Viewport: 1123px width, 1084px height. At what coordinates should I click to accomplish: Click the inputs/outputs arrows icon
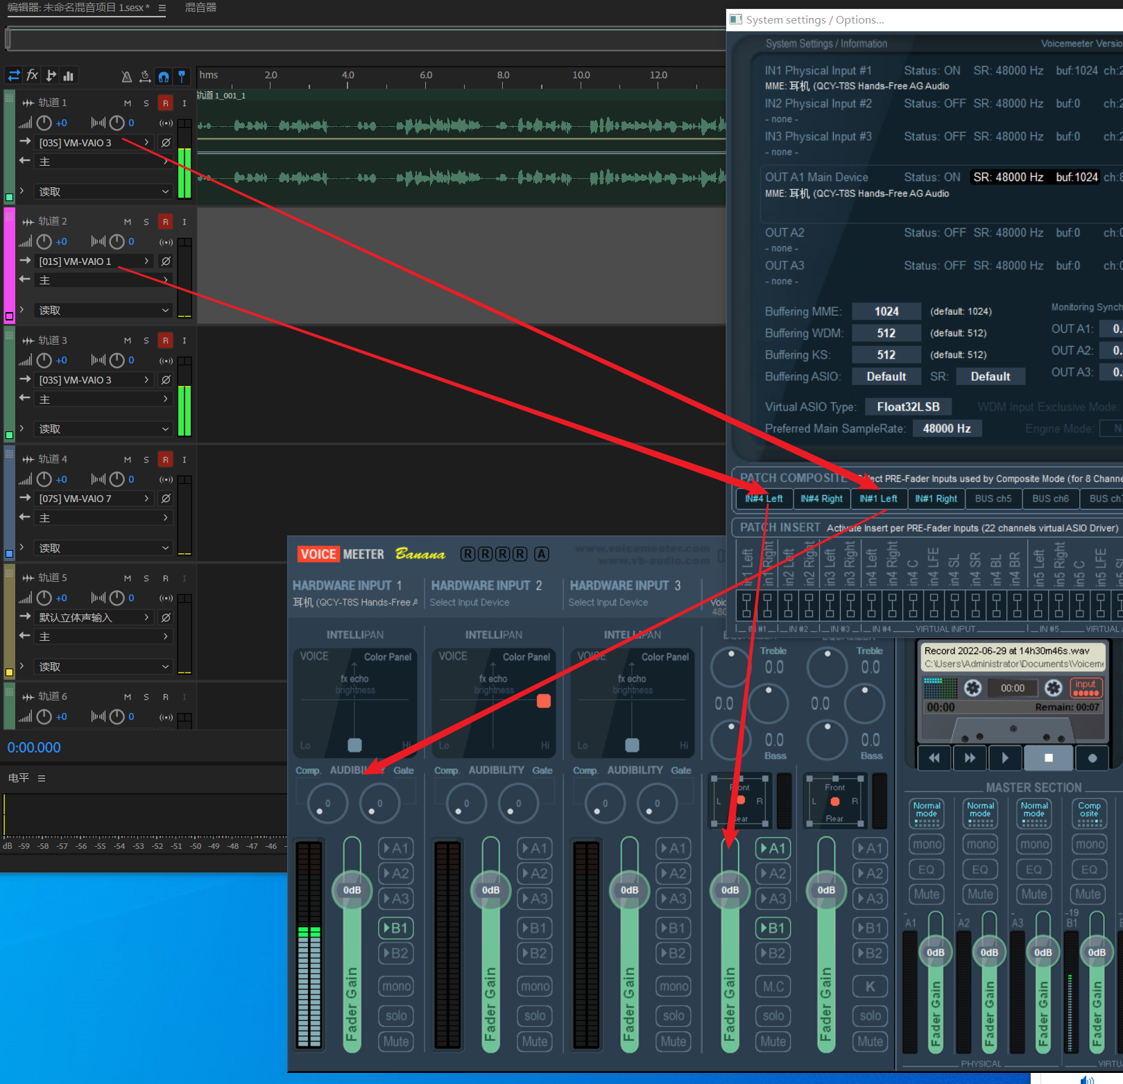[x=14, y=76]
